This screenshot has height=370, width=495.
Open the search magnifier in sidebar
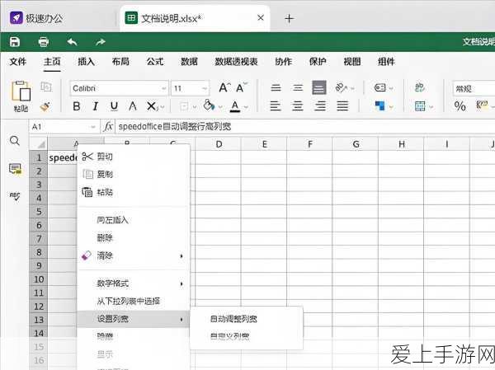click(15, 141)
